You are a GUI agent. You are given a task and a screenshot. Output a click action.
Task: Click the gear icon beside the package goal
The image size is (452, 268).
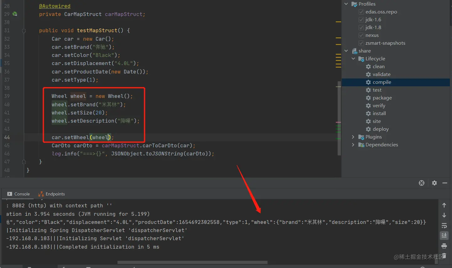pos(368,98)
